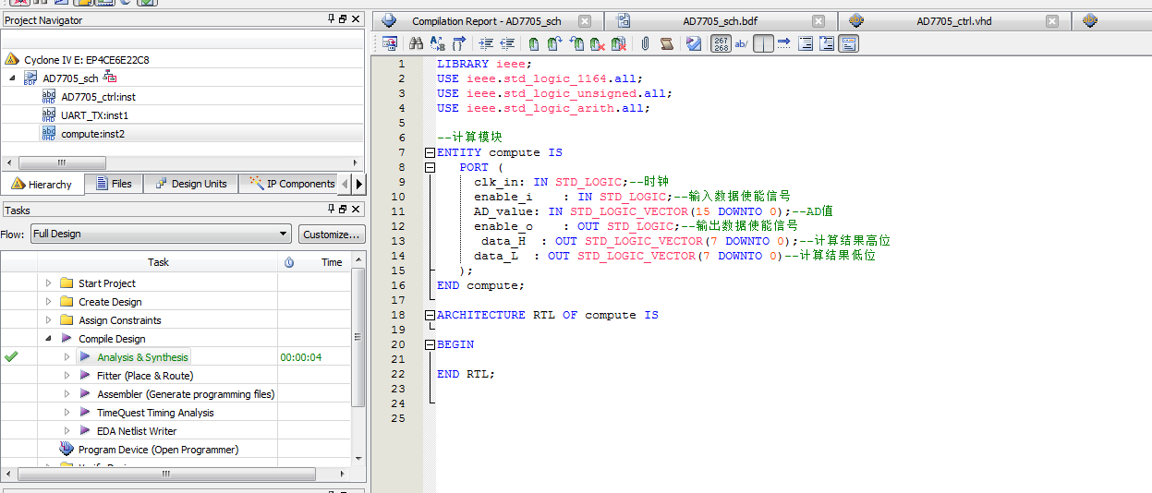Expand the Start Project task folder
This screenshot has height=493, width=1152.
pos(49,283)
